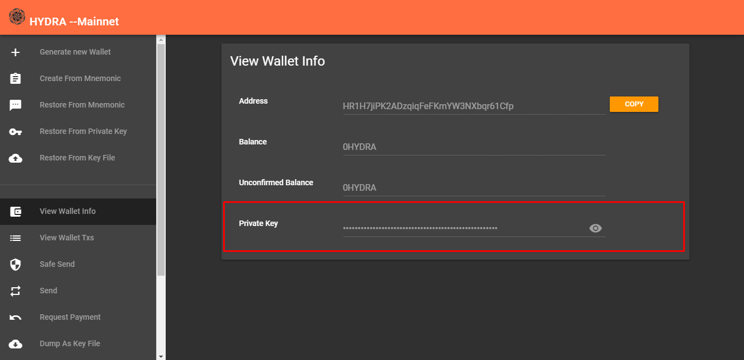This screenshot has height=360, width=744.
Task: Open Restore From Private Key page
Action: click(78, 131)
